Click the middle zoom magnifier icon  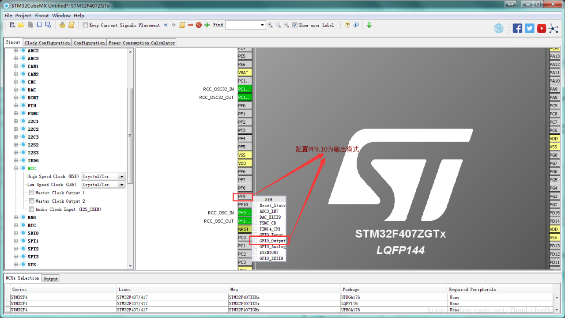pos(278,25)
